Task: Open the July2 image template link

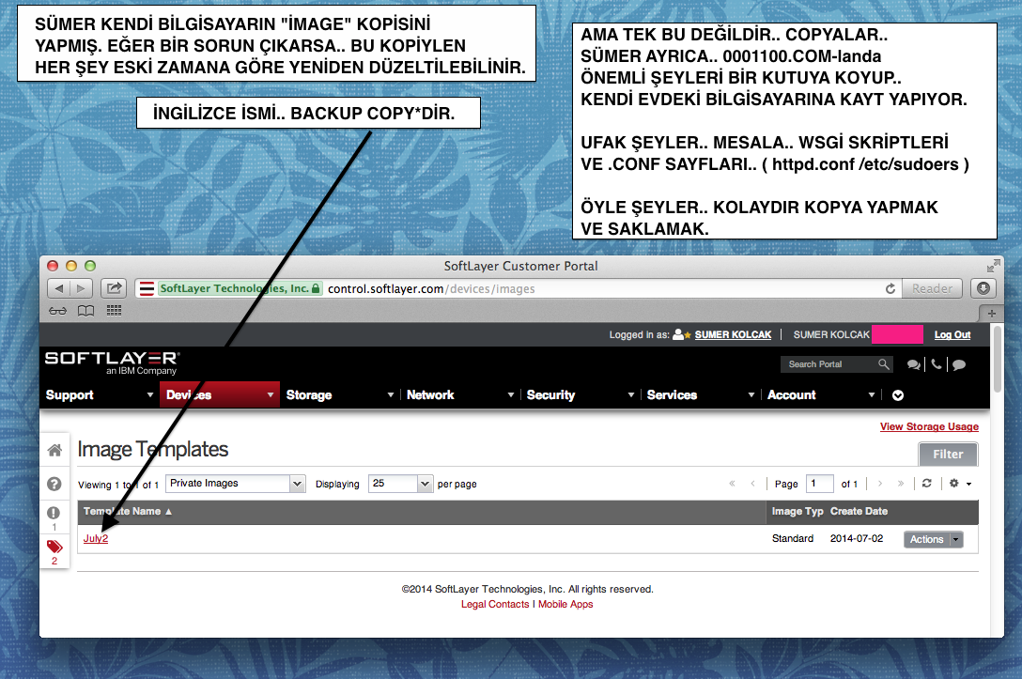Action: point(96,538)
